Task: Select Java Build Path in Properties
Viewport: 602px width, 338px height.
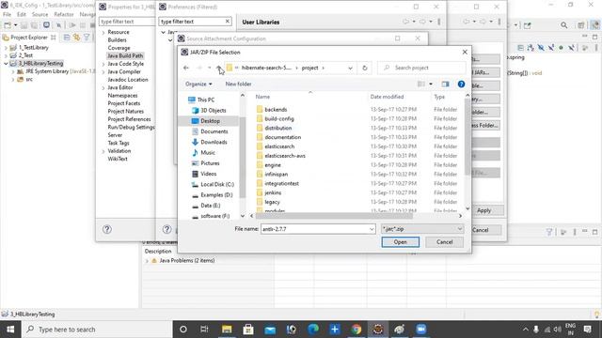Action: (125, 55)
